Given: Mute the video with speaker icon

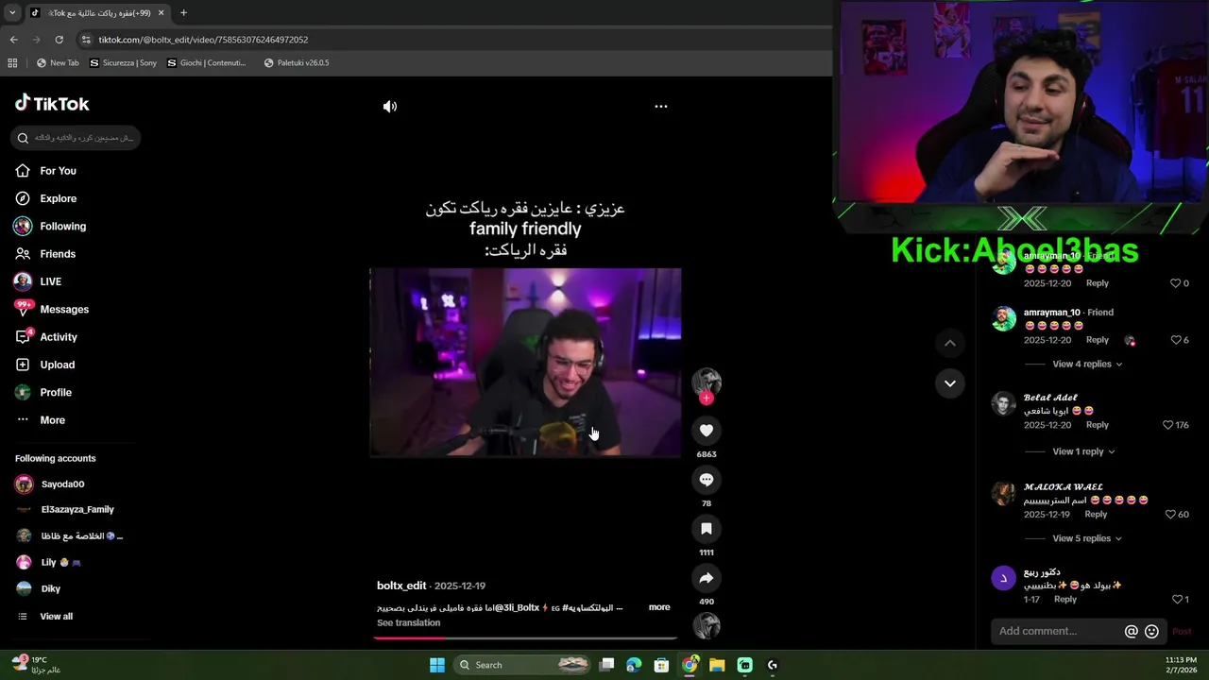Looking at the screenshot, I should tap(390, 107).
